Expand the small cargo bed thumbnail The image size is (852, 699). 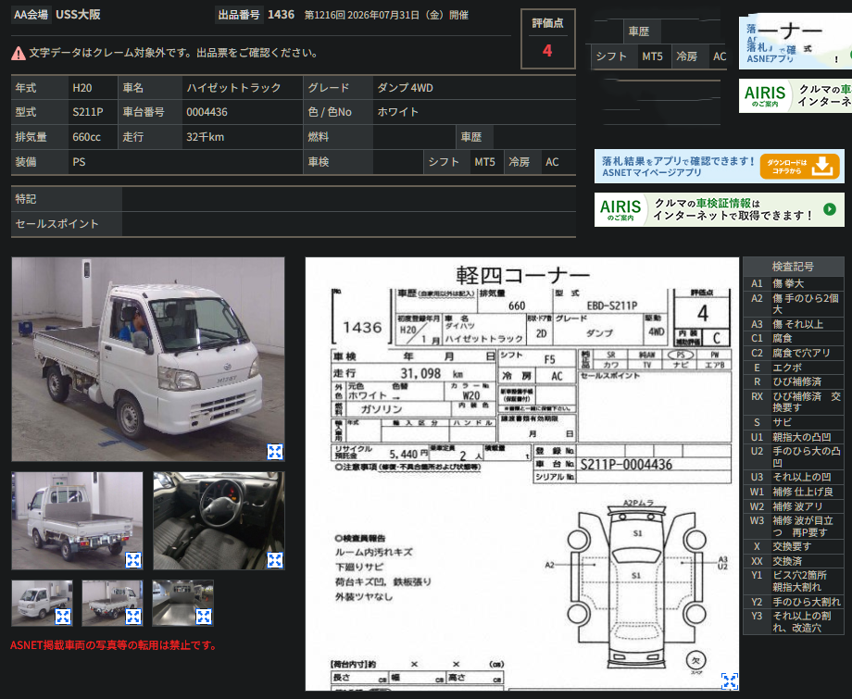204,617
